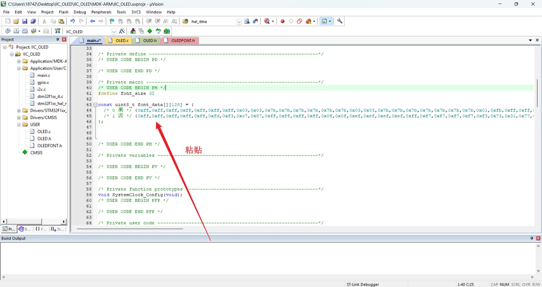Open Manage Project Items icon
The height and width of the screenshot is (287, 542).
(x=133, y=31)
